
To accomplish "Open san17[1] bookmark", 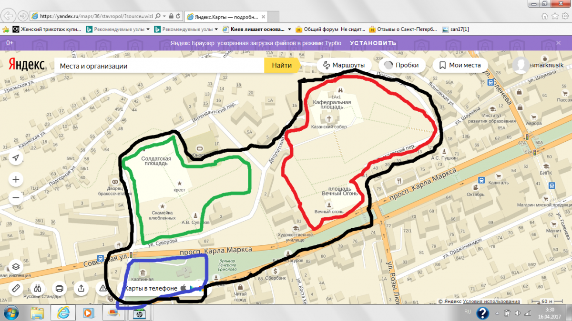I will click(456, 29).
